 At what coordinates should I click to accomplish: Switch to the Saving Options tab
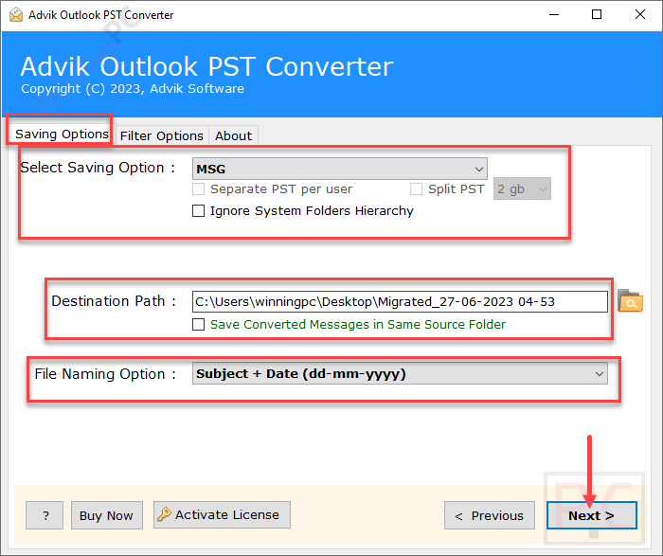[62, 135]
